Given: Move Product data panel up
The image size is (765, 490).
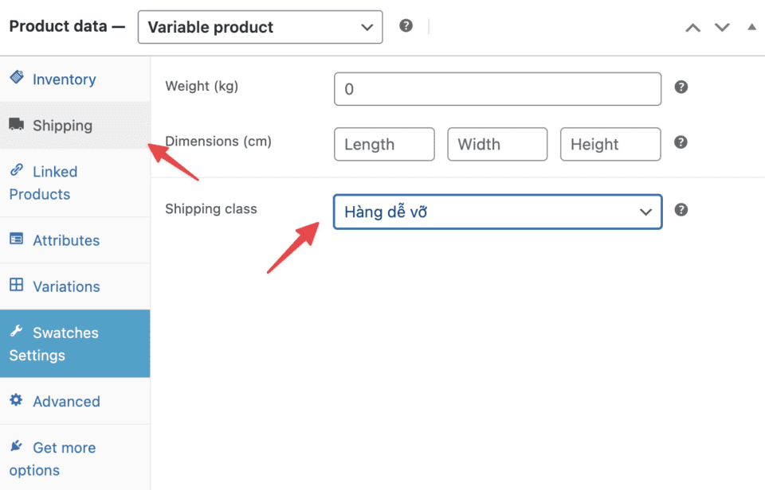Looking at the screenshot, I should (x=693, y=27).
